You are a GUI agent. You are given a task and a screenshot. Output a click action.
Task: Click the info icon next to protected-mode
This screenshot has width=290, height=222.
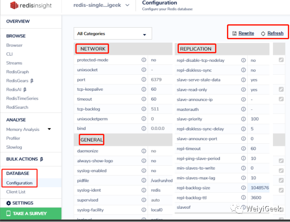coord(144,60)
